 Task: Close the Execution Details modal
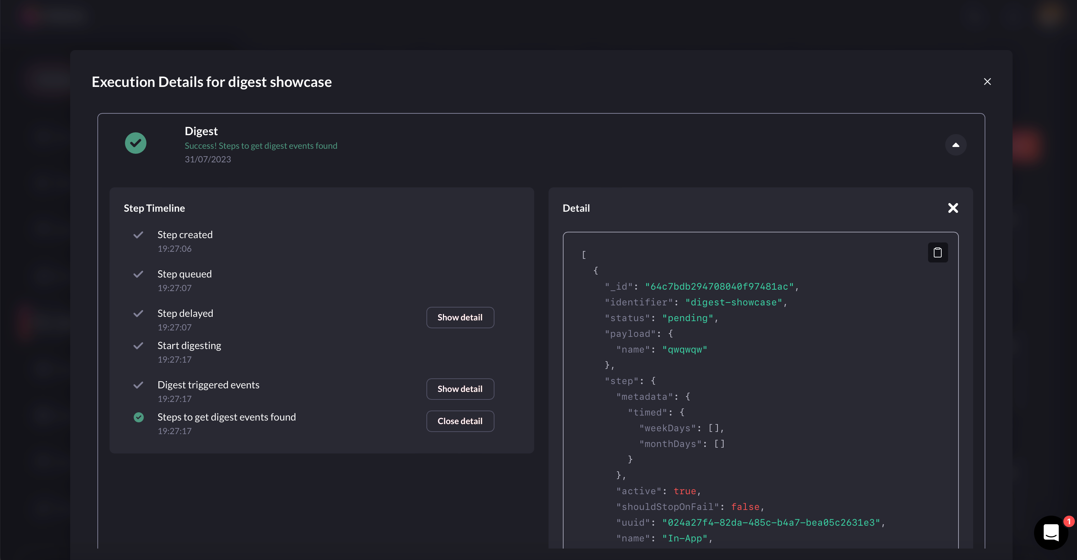click(987, 82)
